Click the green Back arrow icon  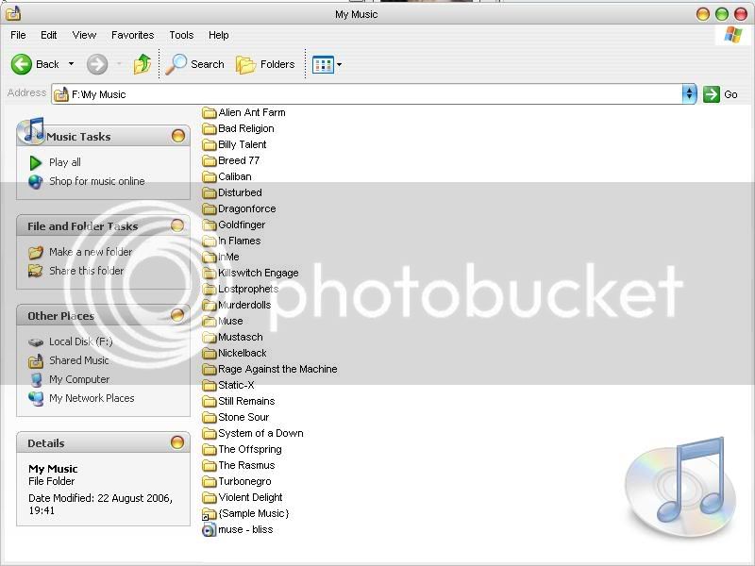tap(21, 64)
